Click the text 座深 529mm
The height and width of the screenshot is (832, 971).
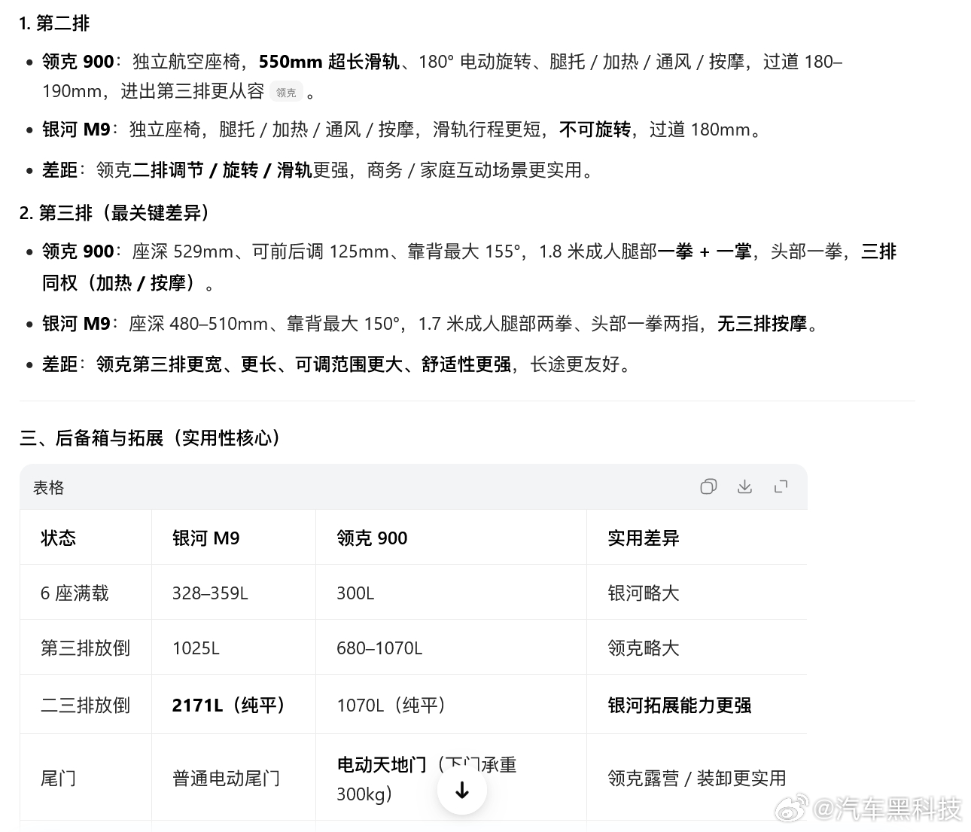183,251
